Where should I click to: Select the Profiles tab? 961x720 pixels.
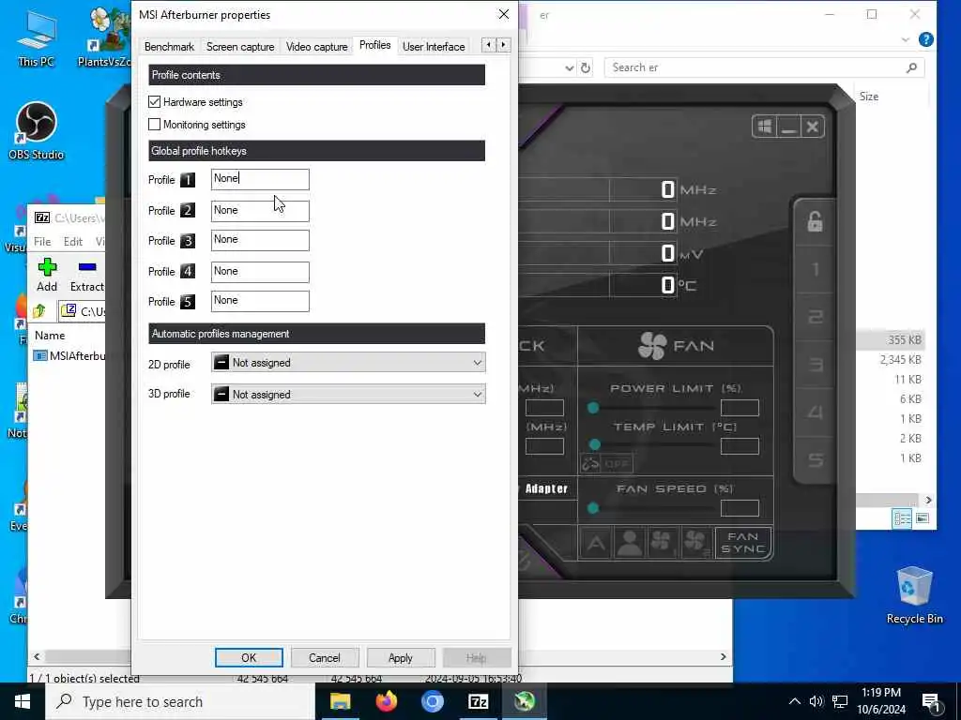374,45
